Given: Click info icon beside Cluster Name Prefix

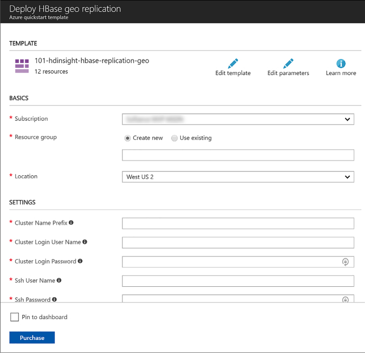Looking at the screenshot, I should [x=71, y=223].
